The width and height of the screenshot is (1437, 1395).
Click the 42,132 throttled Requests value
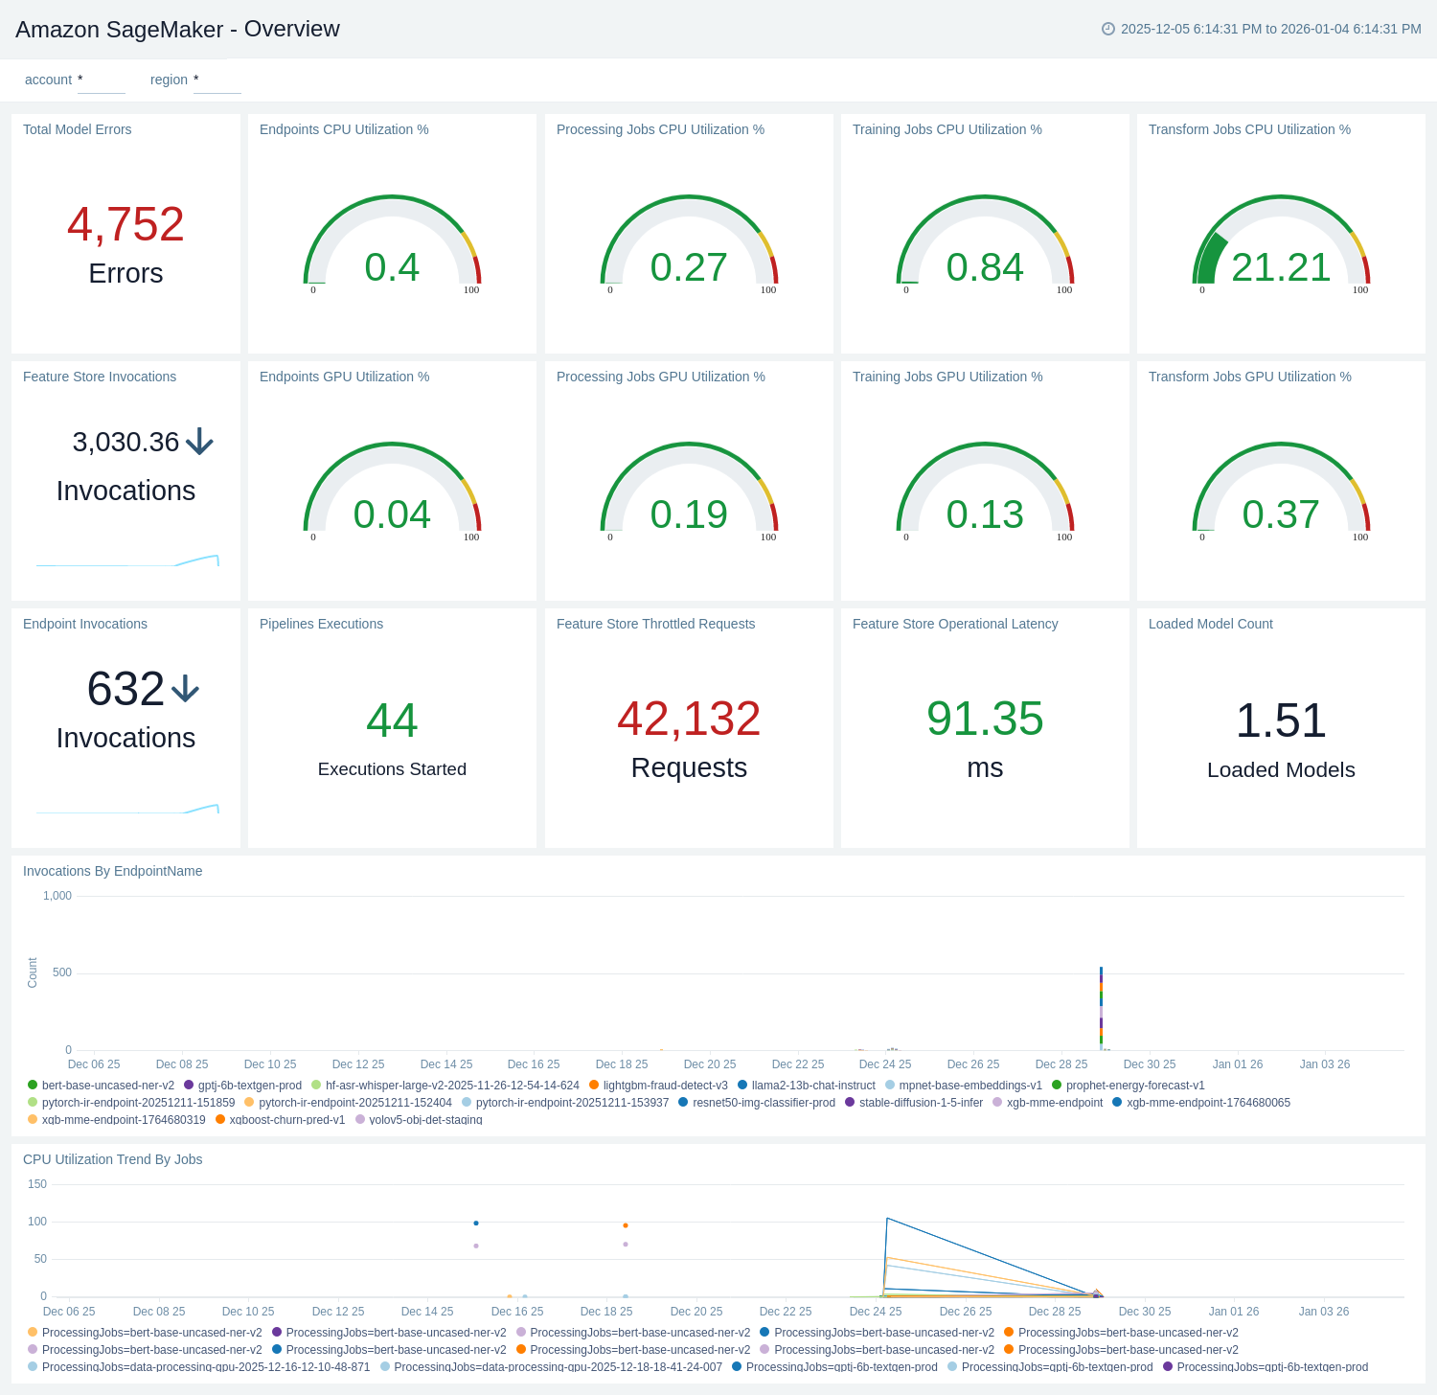pyautogui.click(x=689, y=719)
